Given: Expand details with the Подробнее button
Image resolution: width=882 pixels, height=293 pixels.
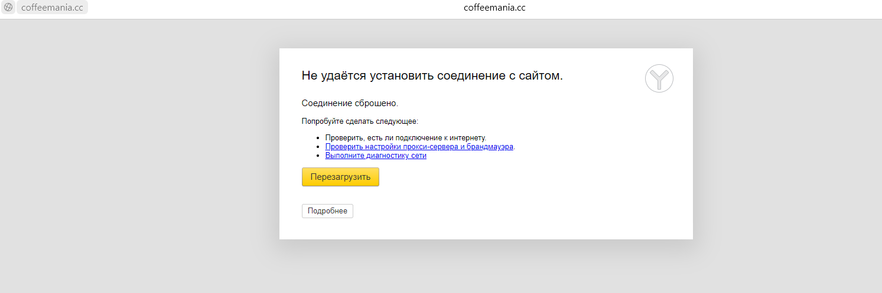Looking at the screenshot, I should tap(327, 211).
